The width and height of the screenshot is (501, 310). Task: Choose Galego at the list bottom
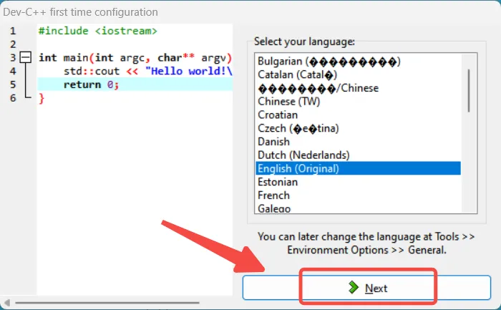[x=358, y=208]
